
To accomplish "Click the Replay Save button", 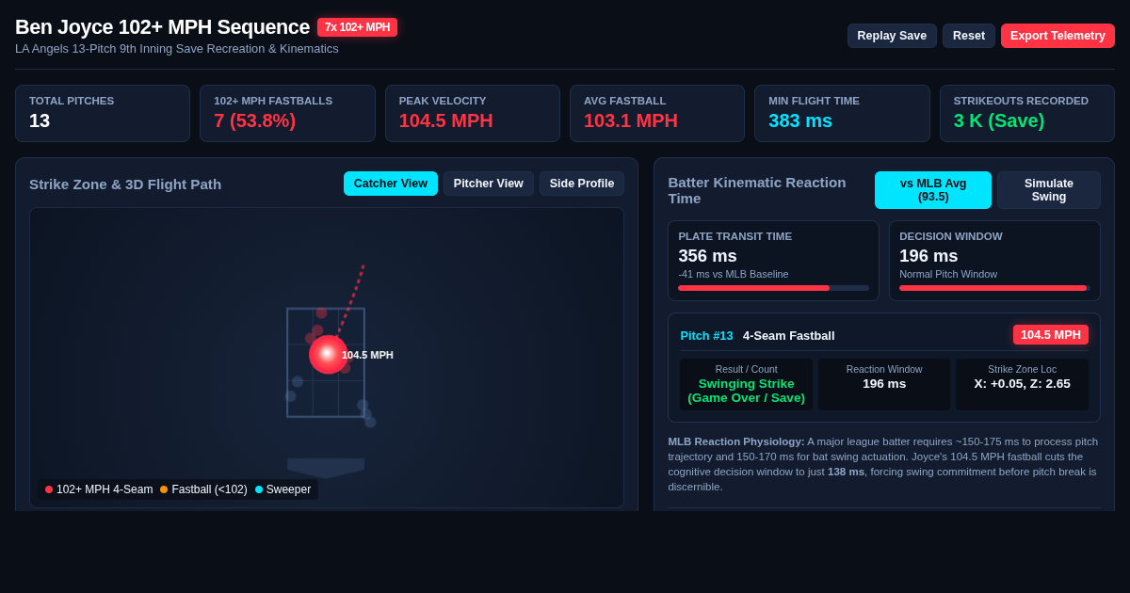I will (892, 36).
